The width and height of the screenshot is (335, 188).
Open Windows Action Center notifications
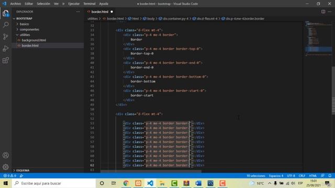327,183
